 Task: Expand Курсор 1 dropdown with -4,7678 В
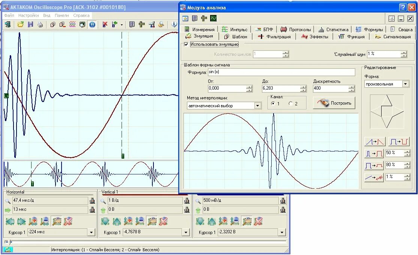[186, 232]
